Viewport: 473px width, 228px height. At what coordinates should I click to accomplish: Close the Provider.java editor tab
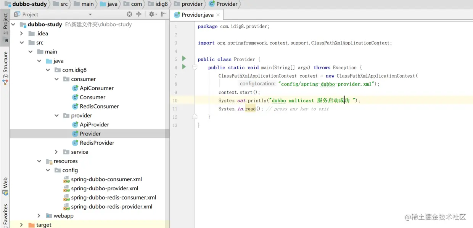click(x=218, y=15)
